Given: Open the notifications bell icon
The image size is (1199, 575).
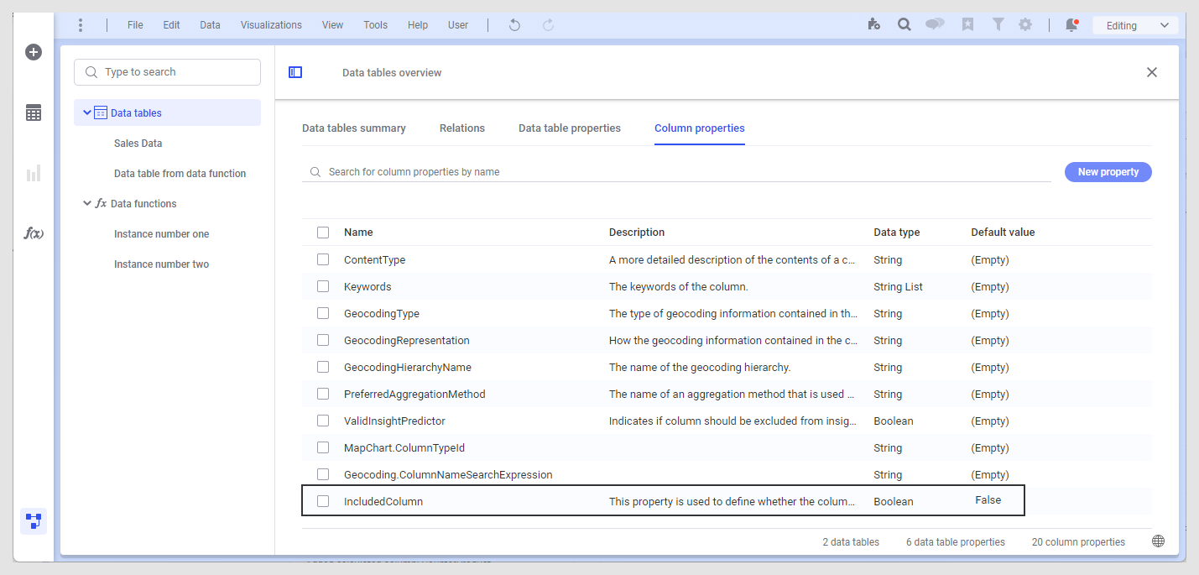Looking at the screenshot, I should point(1071,25).
